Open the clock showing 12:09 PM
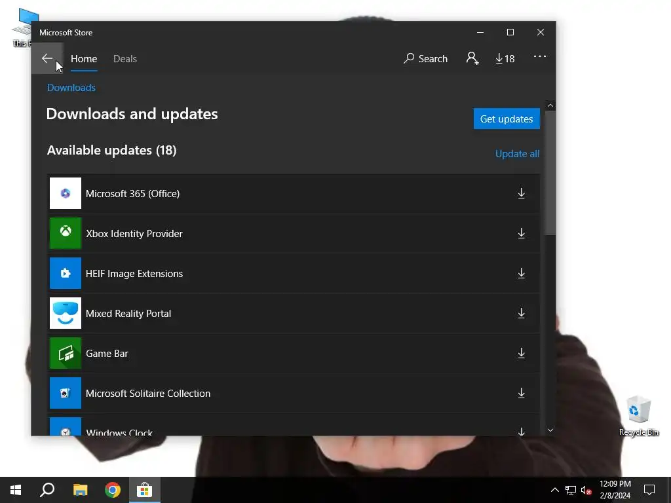Viewport: 671px width, 503px height. coord(615,490)
